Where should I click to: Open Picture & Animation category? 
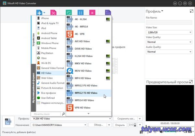(51, 88)
